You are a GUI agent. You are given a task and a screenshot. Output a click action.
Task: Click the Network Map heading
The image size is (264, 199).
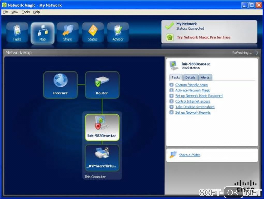(x=19, y=53)
